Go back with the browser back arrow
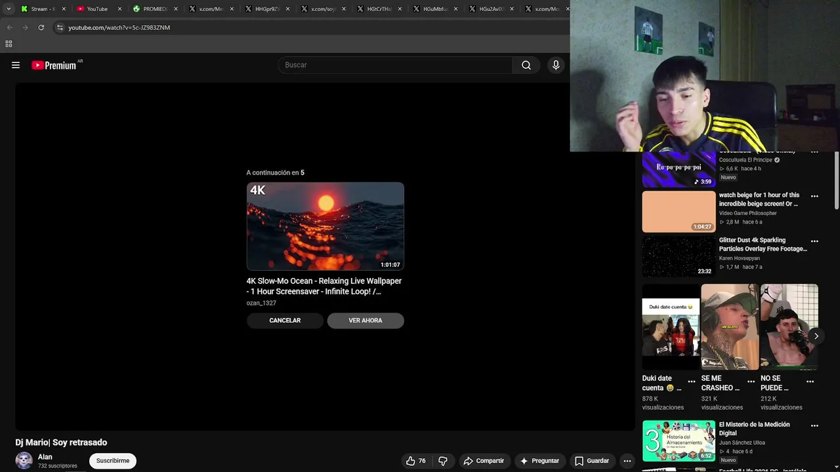The image size is (840, 472). pos(9,28)
